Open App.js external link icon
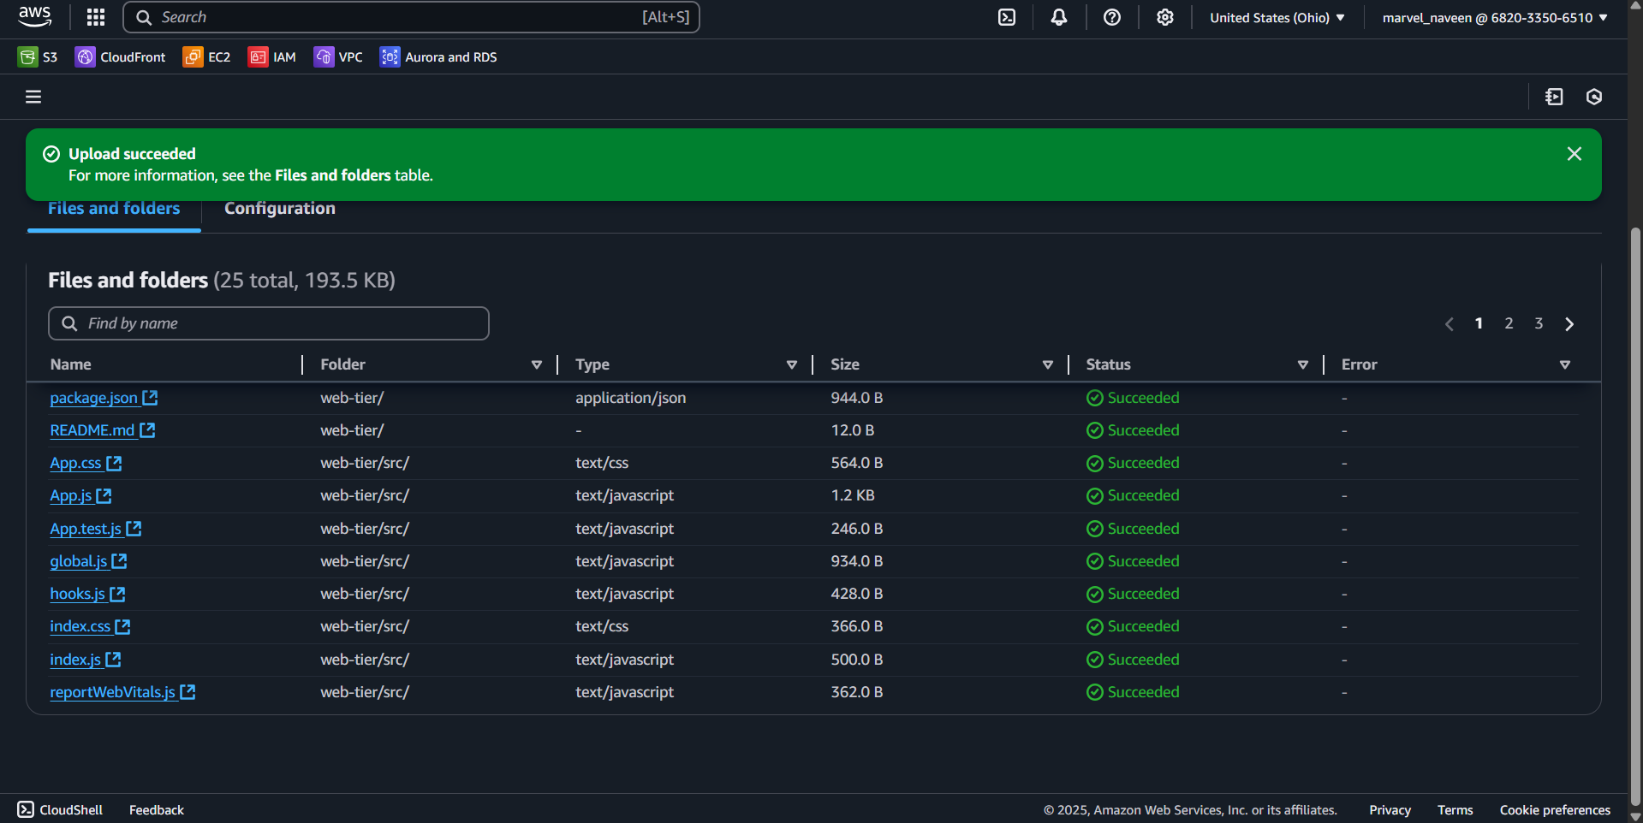The image size is (1643, 823). (x=104, y=495)
